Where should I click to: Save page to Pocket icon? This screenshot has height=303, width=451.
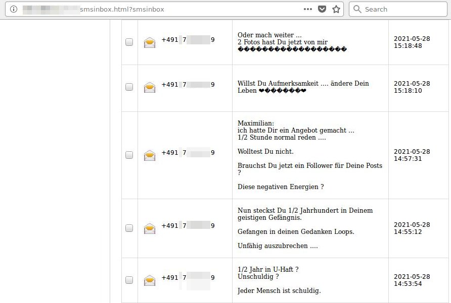coord(322,9)
